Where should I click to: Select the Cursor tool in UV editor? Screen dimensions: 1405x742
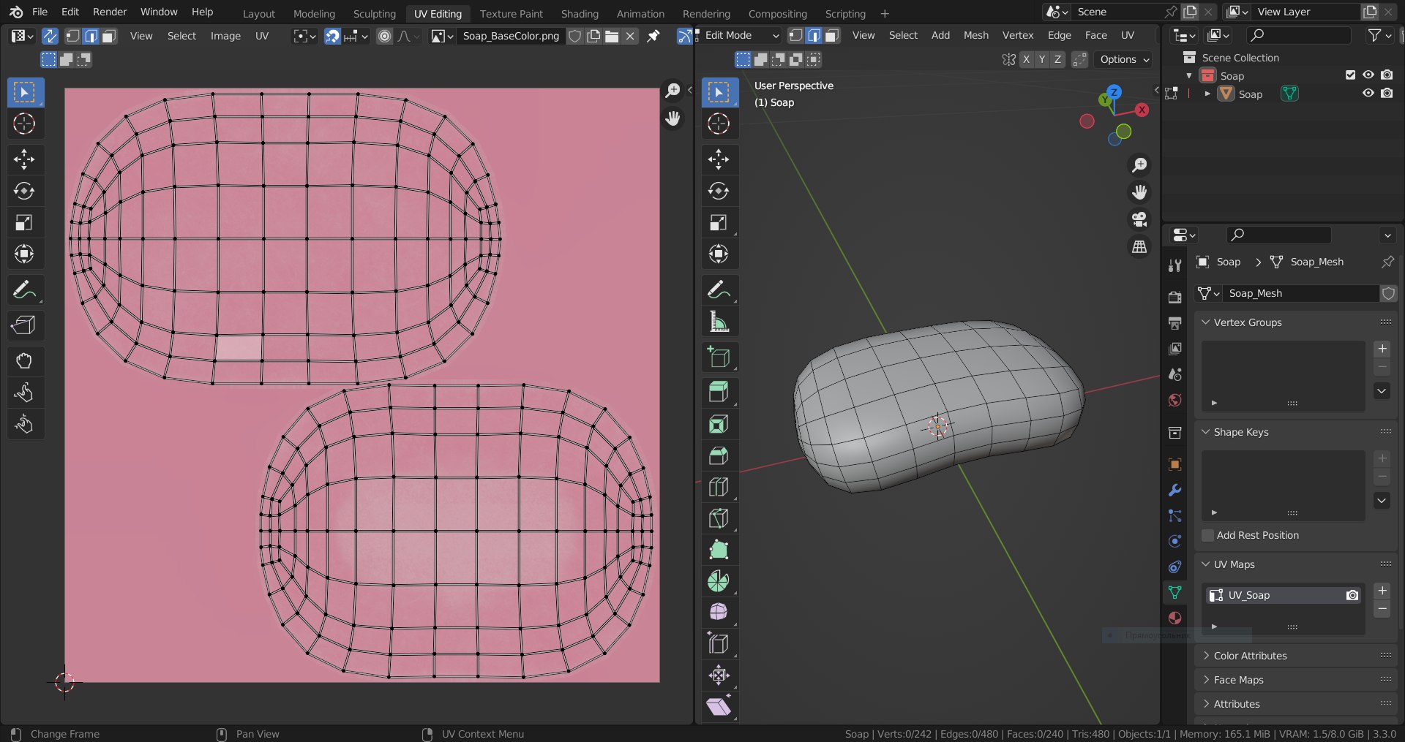[25, 124]
